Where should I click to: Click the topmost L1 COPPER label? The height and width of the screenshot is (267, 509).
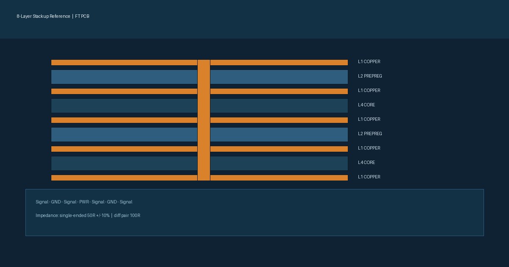369,62
